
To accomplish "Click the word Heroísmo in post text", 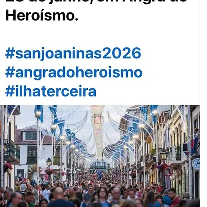I will [42, 16].
